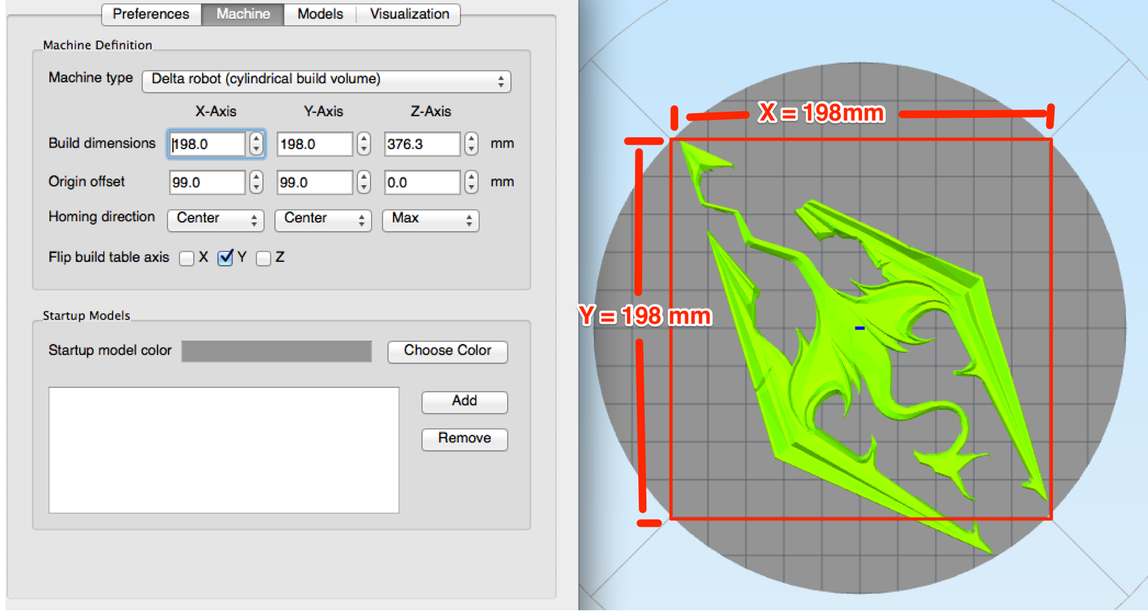Click Y-axis Build dimensions stepper
This screenshot has height=613, width=1148.
[x=364, y=144]
